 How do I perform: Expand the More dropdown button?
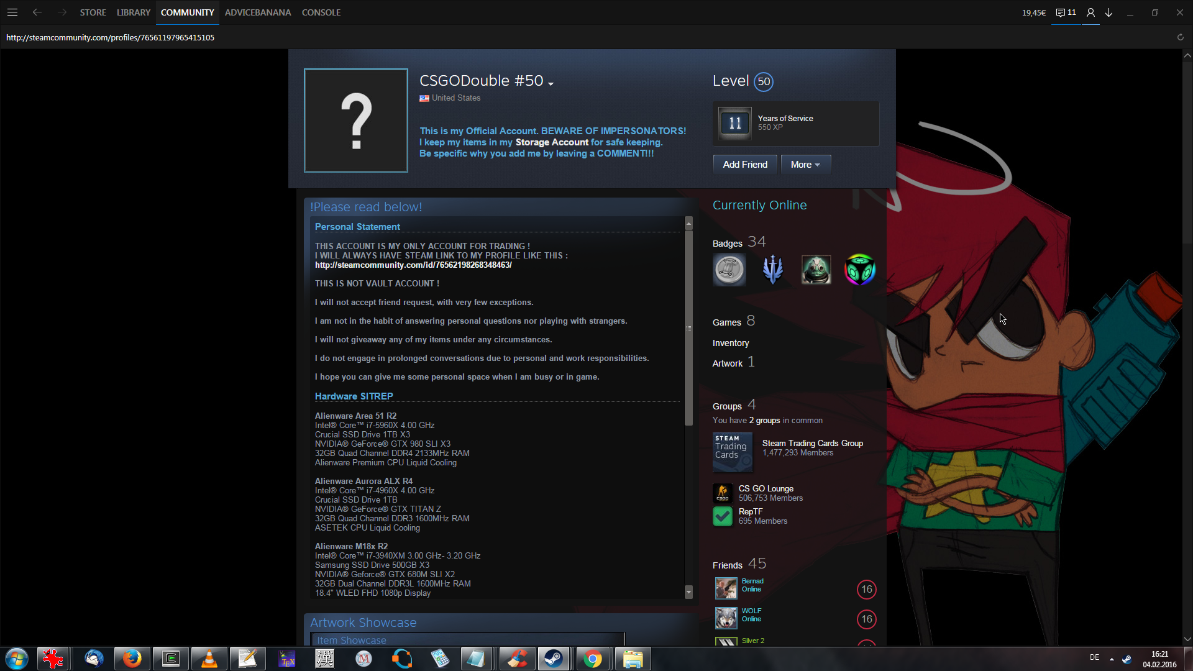click(x=805, y=165)
